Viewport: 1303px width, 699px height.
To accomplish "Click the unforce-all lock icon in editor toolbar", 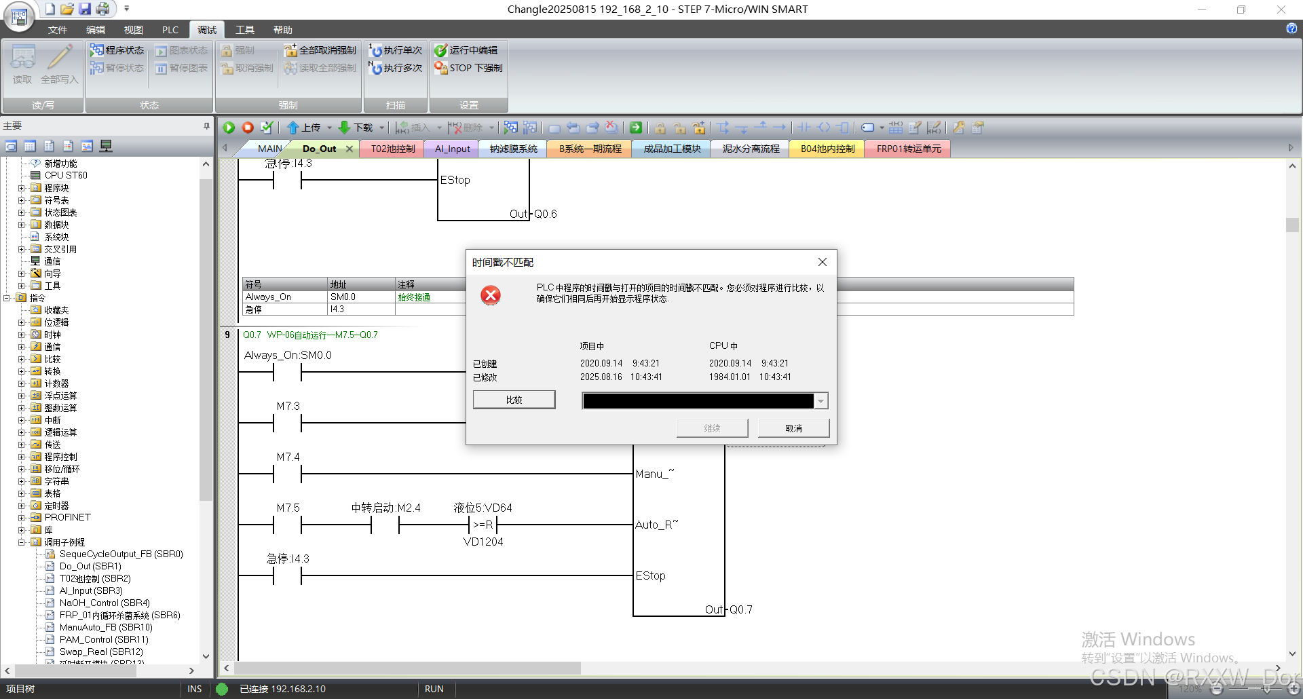I will coord(699,128).
